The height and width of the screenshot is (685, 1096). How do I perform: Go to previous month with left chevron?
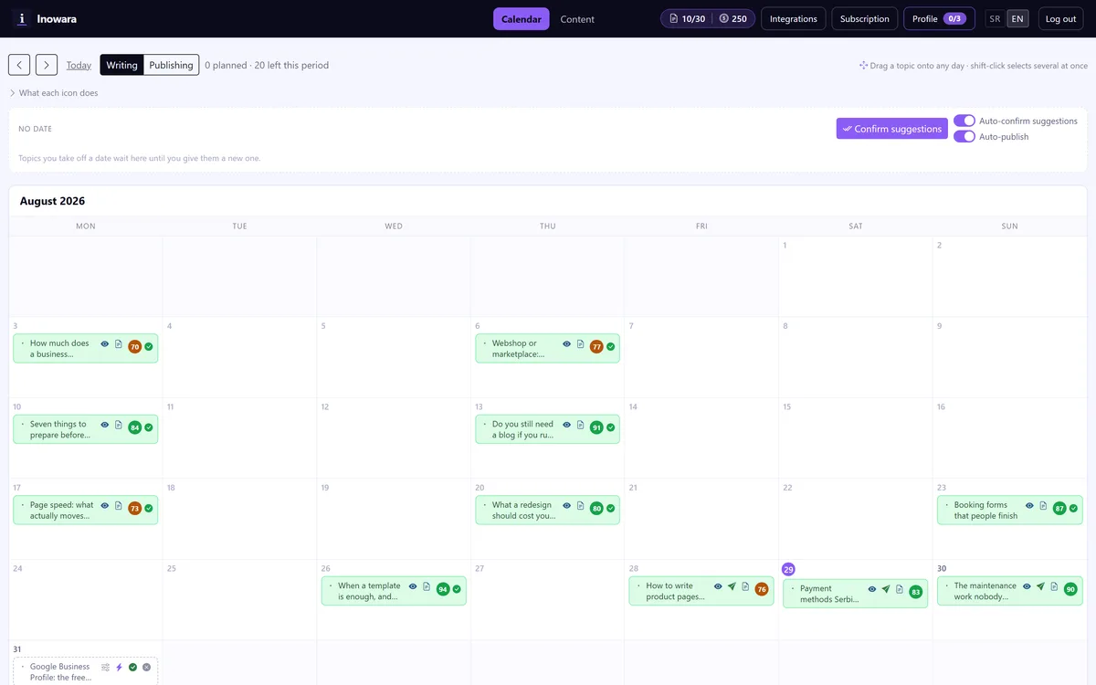pyautogui.click(x=19, y=65)
